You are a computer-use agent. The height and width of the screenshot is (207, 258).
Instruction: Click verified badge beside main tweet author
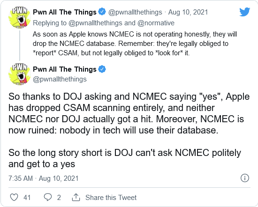(x=102, y=69)
